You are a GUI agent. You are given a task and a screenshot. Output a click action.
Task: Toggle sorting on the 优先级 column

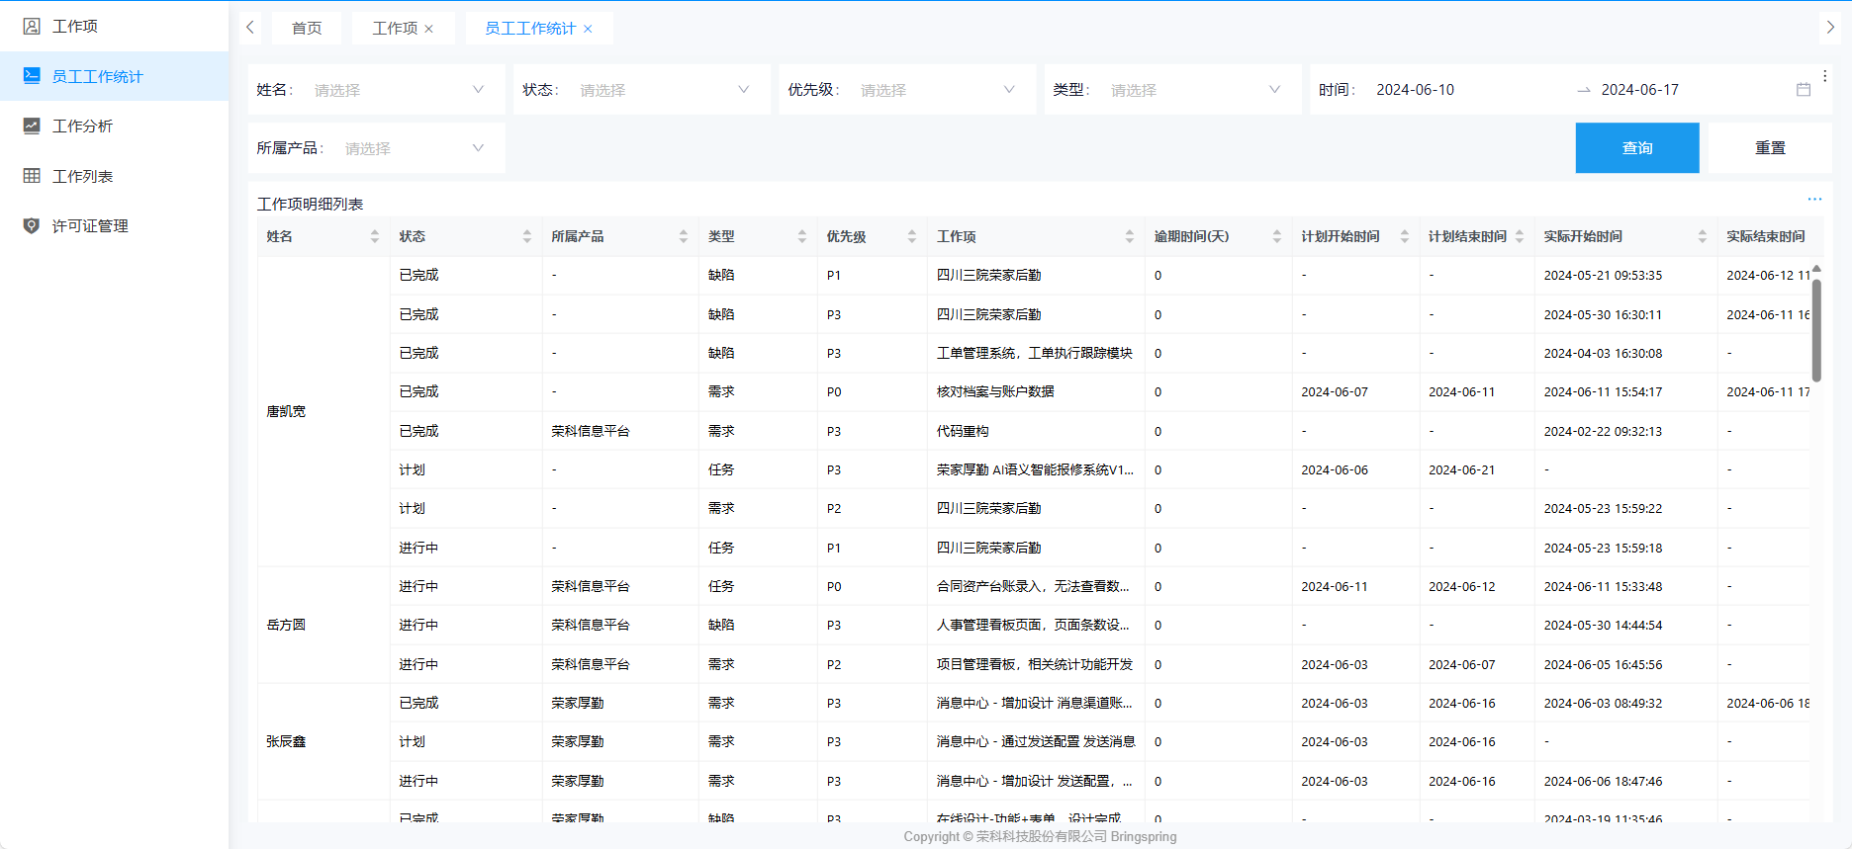pyautogui.click(x=911, y=236)
